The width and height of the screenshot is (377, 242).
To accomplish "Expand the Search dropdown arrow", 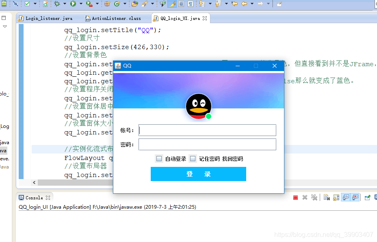I will tap(152, 4).
